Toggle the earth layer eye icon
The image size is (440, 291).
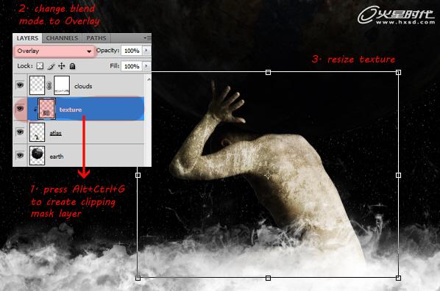pyautogui.click(x=20, y=155)
